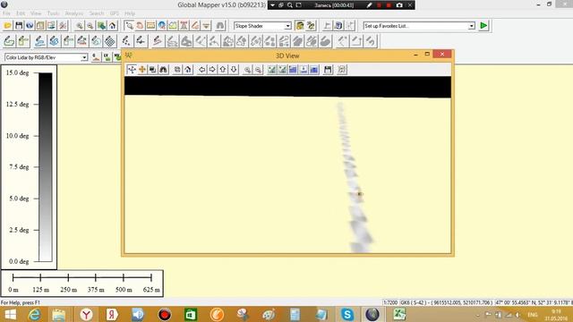The image size is (573, 322).
Task: Click the 3D View up arrow button
Action: [223, 70]
